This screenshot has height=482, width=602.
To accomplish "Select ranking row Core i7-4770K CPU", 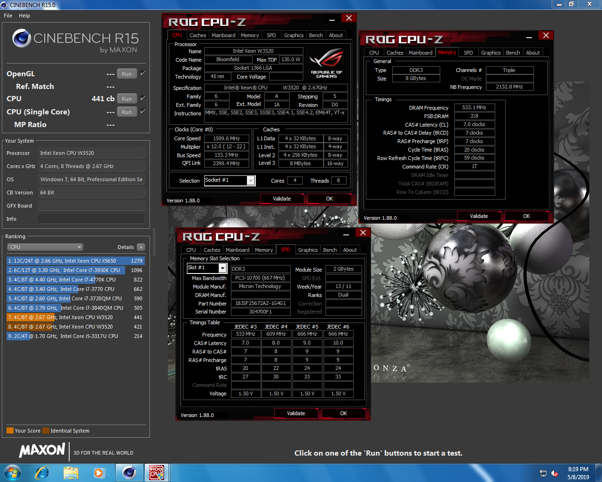I will coord(75,280).
